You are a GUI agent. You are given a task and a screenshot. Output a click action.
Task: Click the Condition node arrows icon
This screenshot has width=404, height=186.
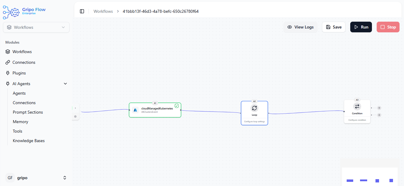point(357,106)
